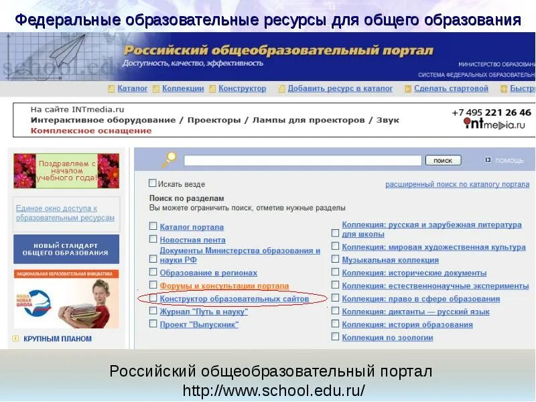Open Музыкальная коллекция link

click(x=391, y=260)
